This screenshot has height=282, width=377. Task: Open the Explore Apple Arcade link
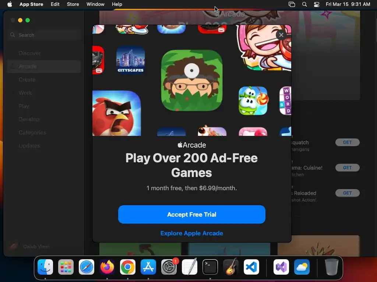click(x=191, y=233)
